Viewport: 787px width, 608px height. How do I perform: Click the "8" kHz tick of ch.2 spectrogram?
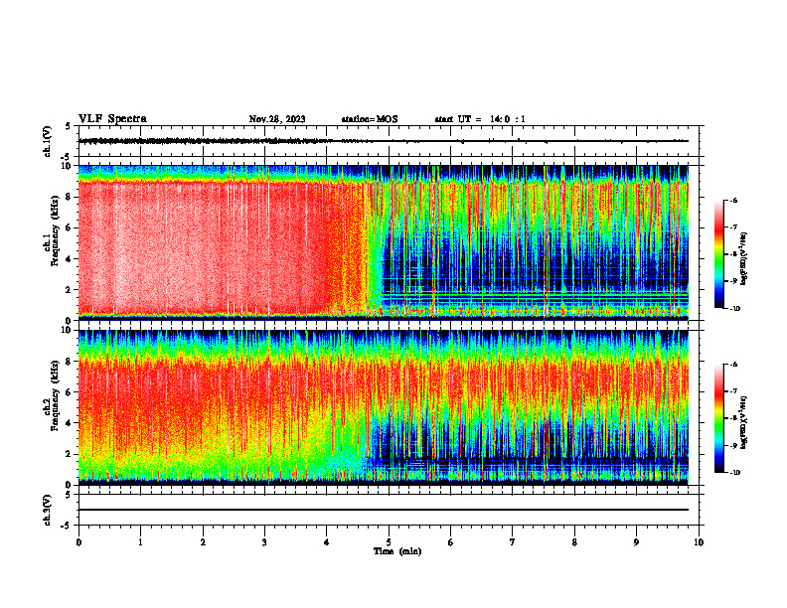point(69,362)
